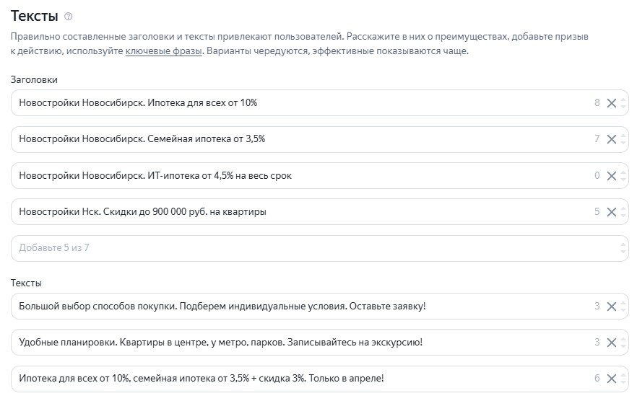
Task: Delete text starting 'Удобные планировки'
Action: pyautogui.click(x=612, y=343)
